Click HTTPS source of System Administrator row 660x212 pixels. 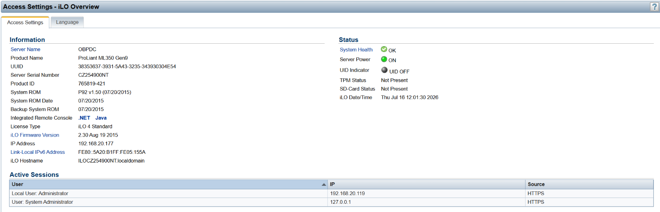coord(536,202)
